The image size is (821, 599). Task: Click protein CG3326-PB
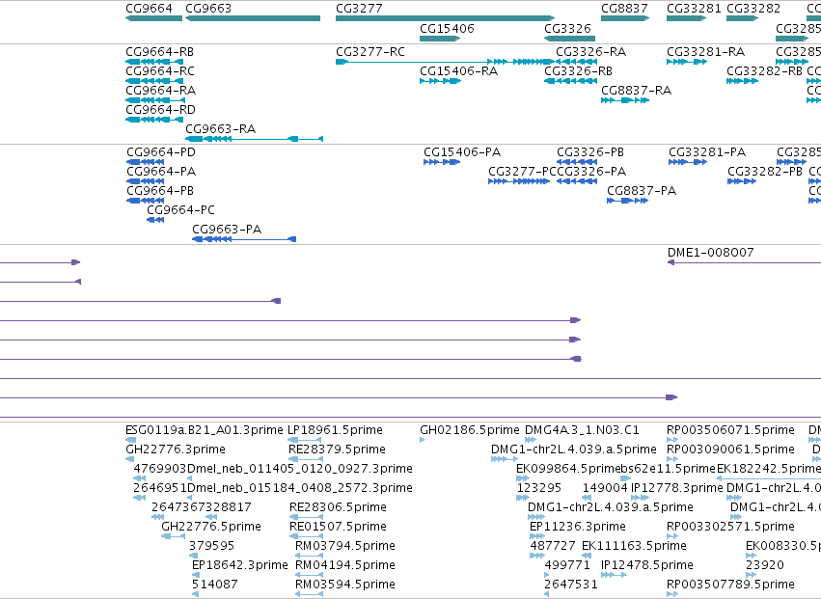[x=577, y=162]
